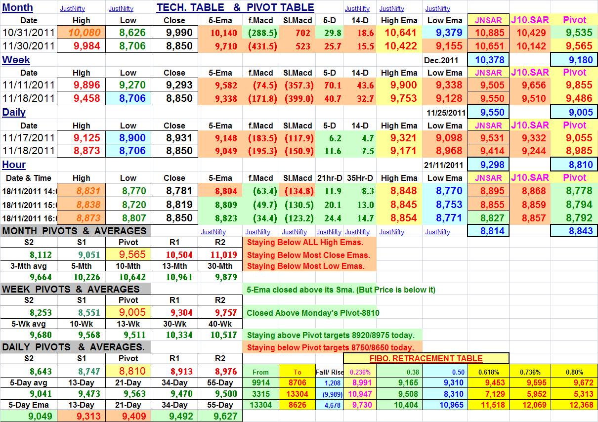
Task: Select the TECH. TABLE & PIVOT TABLE title
Action: pyautogui.click(x=235, y=7)
